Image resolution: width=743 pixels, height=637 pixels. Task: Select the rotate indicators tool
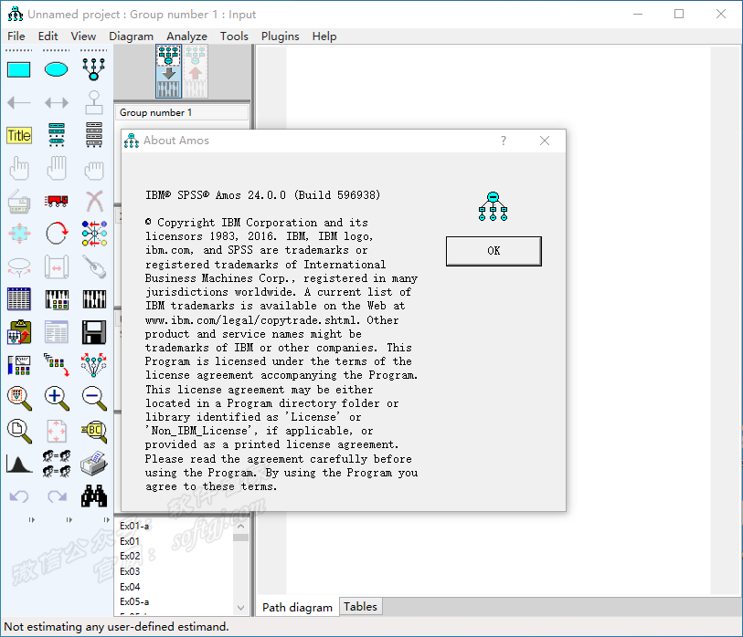57,234
